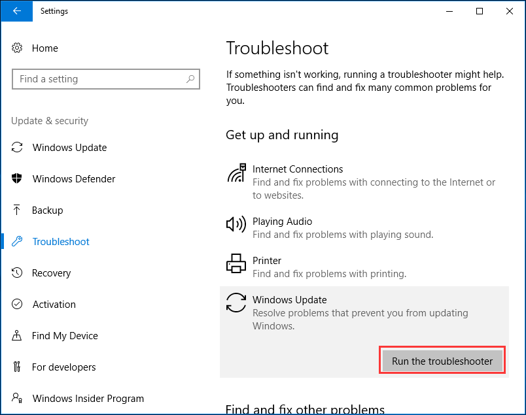
Task: Click the Backup upload arrow icon
Action: point(16,210)
